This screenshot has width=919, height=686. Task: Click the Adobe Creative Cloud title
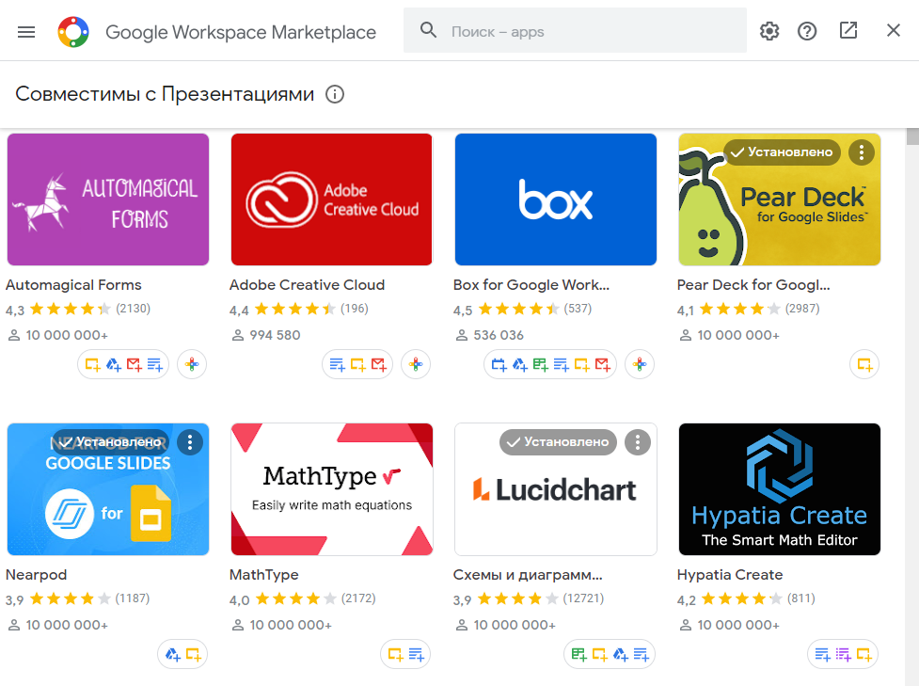(307, 285)
